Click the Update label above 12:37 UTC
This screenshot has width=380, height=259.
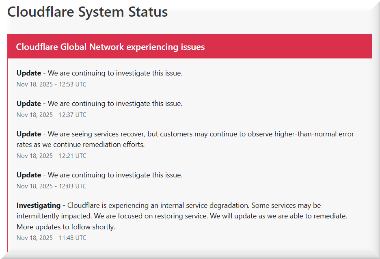coord(29,104)
